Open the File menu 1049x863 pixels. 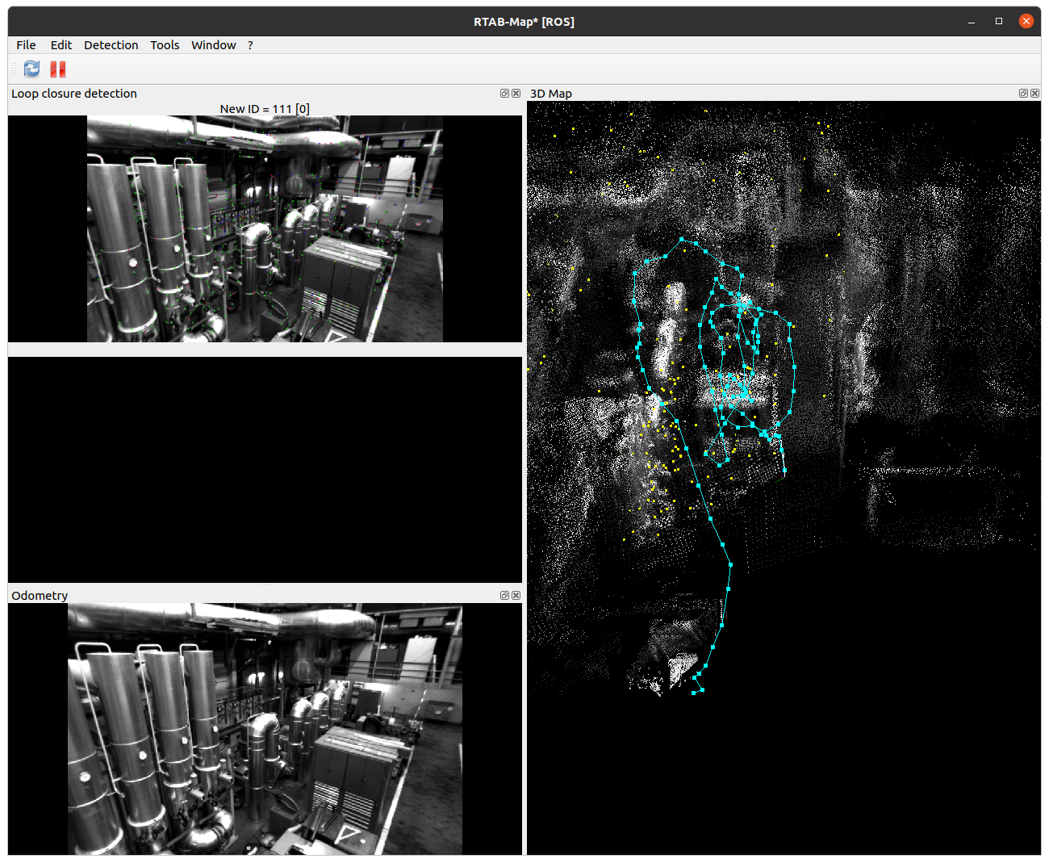pyautogui.click(x=26, y=45)
